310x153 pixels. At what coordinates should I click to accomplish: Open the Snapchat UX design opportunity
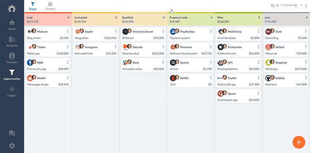pyautogui.click(x=286, y=65)
